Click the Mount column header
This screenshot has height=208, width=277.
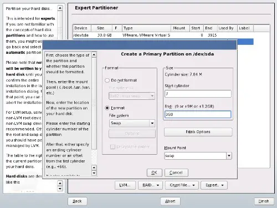(x=181, y=28)
